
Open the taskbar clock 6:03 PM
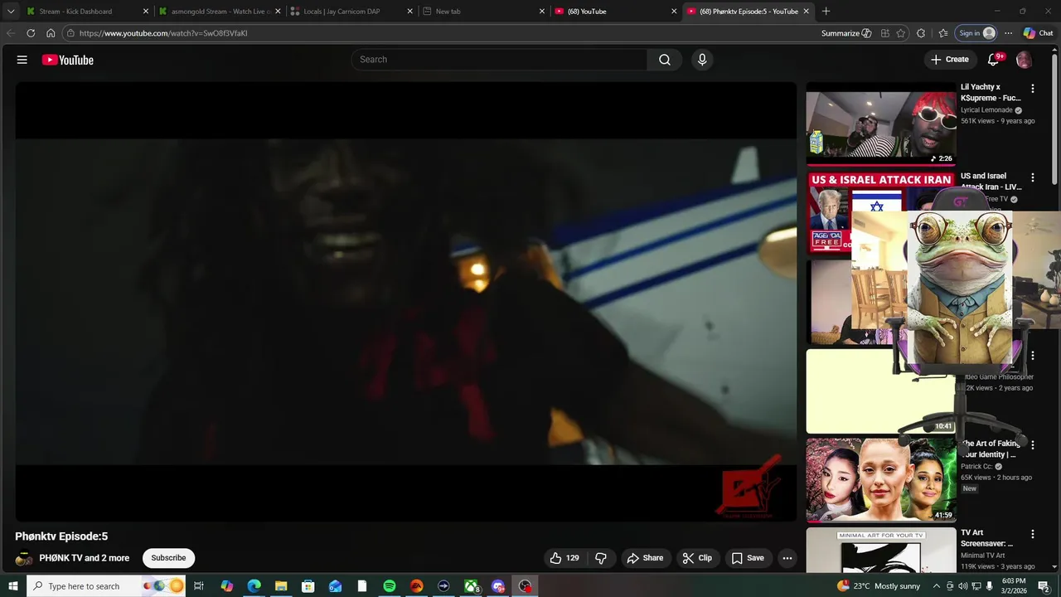(1014, 586)
